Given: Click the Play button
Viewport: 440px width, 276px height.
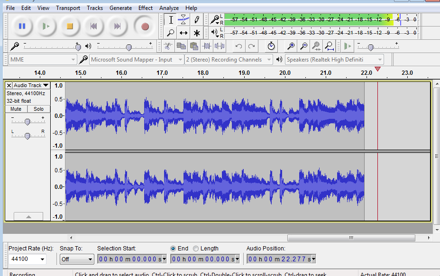Looking at the screenshot, I should [46, 27].
